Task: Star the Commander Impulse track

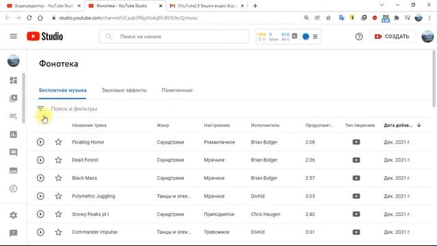Action: point(58,232)
